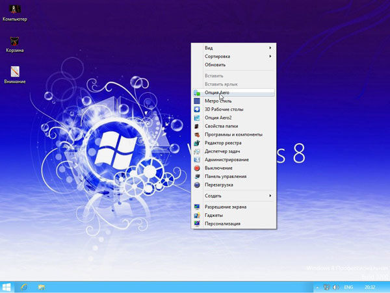Open Диспетчер задач from the menu

[x=222, y=151]
